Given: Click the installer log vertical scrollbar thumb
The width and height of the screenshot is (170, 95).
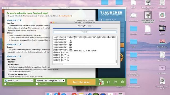Looking at the screenshot, I should coord(116,61).
